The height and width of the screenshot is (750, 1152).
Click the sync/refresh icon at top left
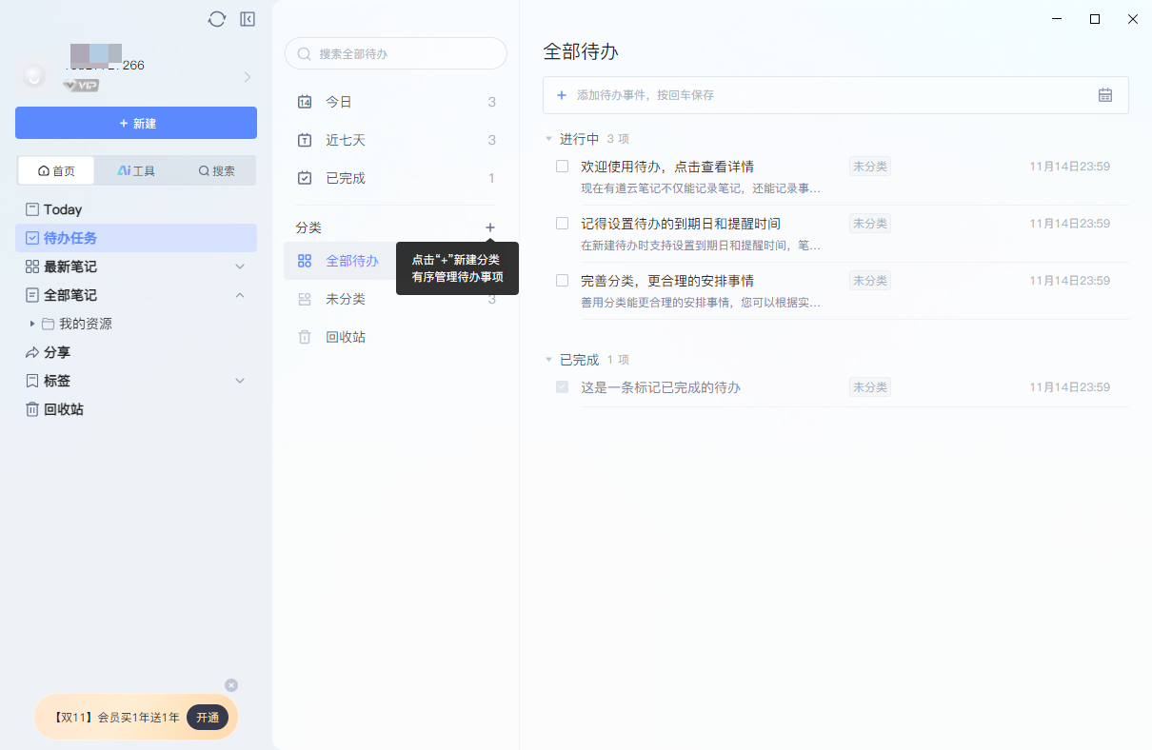pyautogui.click(x=216, y=18)
